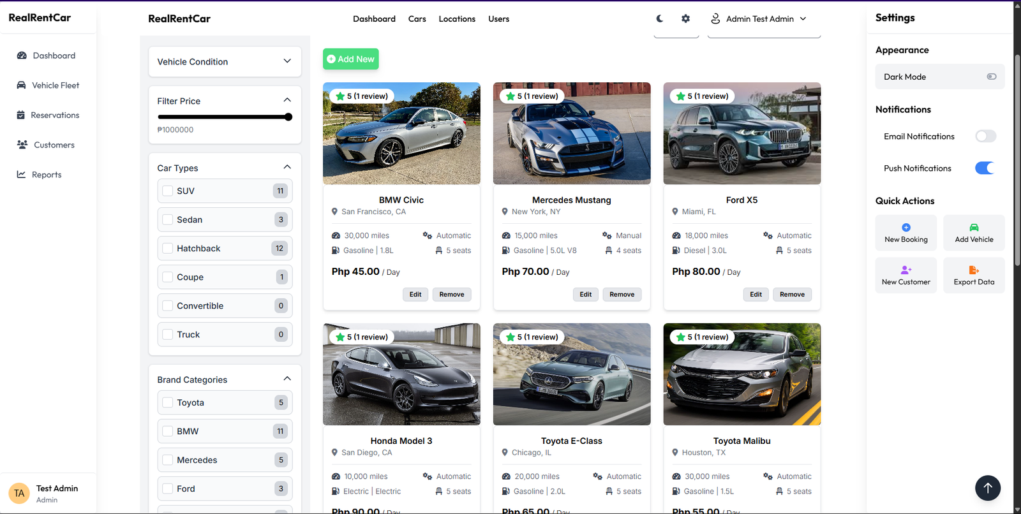This screenshot has width=1021, height=514.
Task: Turn off the Push Notifications switch
Action: tap(985, 168)
